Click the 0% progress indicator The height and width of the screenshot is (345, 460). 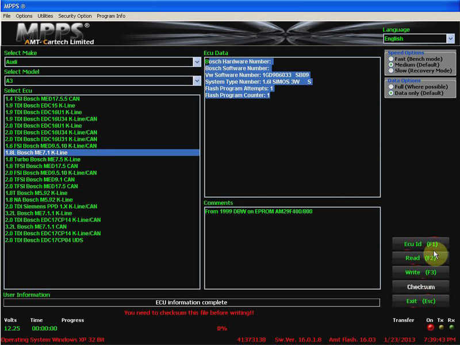222,328
